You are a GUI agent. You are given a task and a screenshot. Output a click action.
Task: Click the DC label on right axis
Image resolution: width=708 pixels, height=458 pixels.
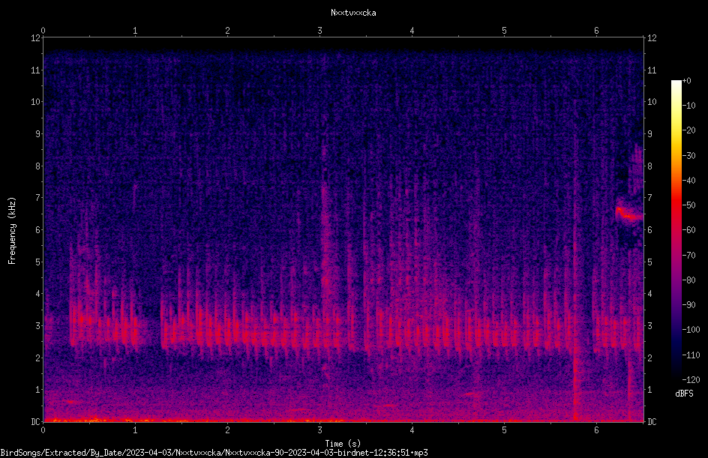coord(652,421)
